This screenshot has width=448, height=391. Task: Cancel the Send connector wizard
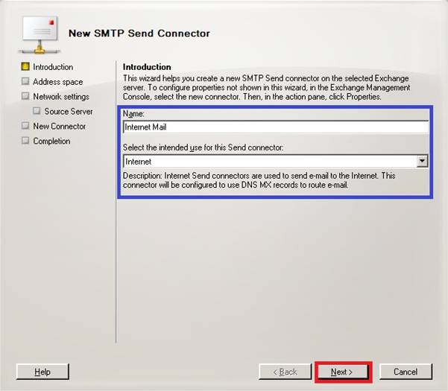click(x=406, y=372)
